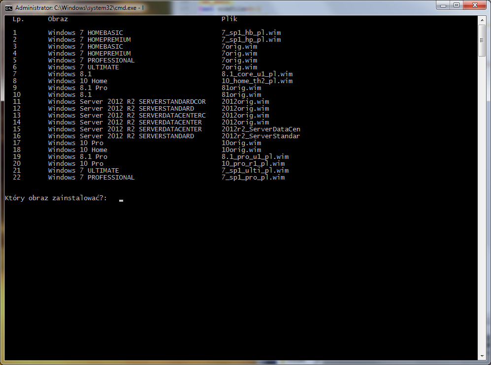Click row number '20' in Lp. column

coord(17,164)
